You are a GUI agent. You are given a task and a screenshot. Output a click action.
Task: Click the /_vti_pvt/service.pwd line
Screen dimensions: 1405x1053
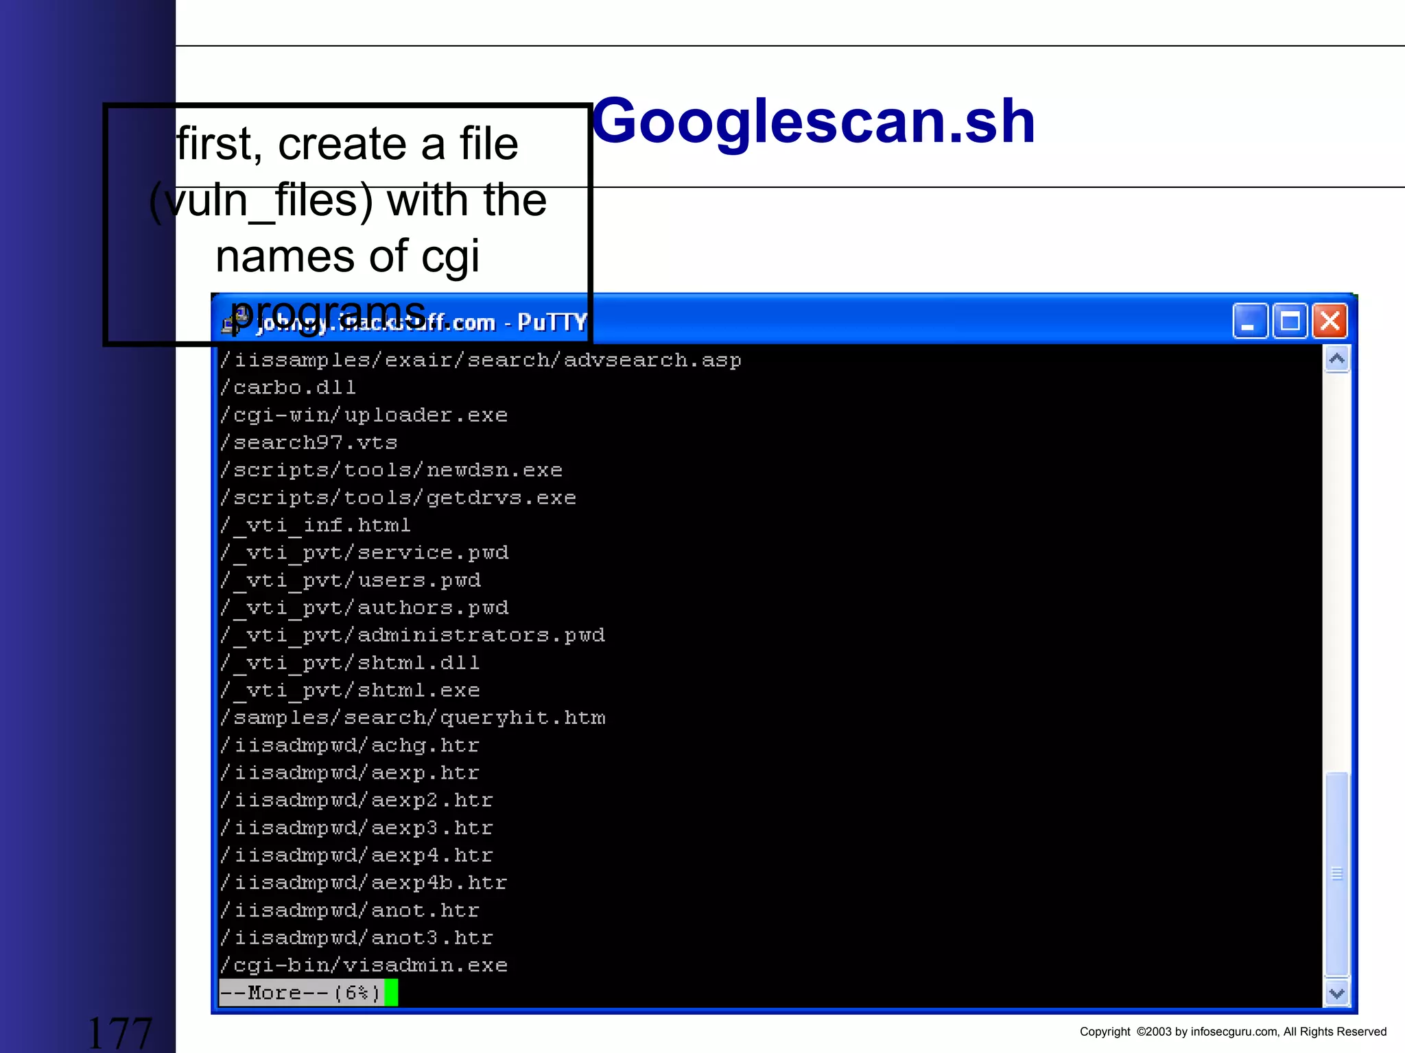[x=364, y=553]
